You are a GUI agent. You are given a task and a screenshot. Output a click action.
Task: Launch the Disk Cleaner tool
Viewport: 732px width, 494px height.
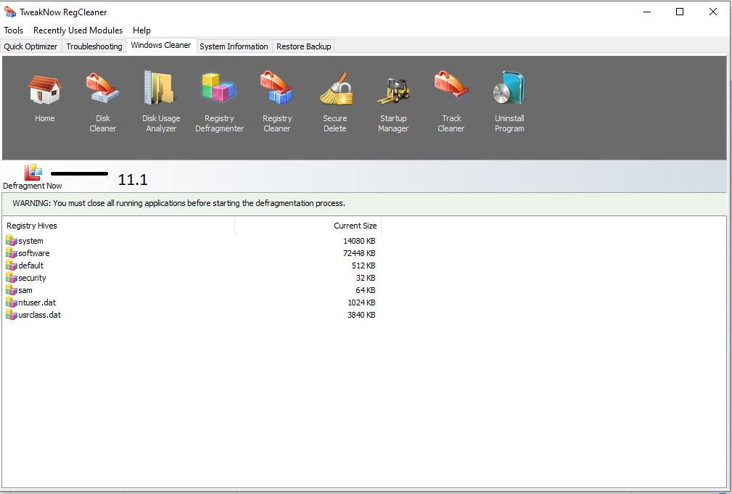click(x=102, y=88)
